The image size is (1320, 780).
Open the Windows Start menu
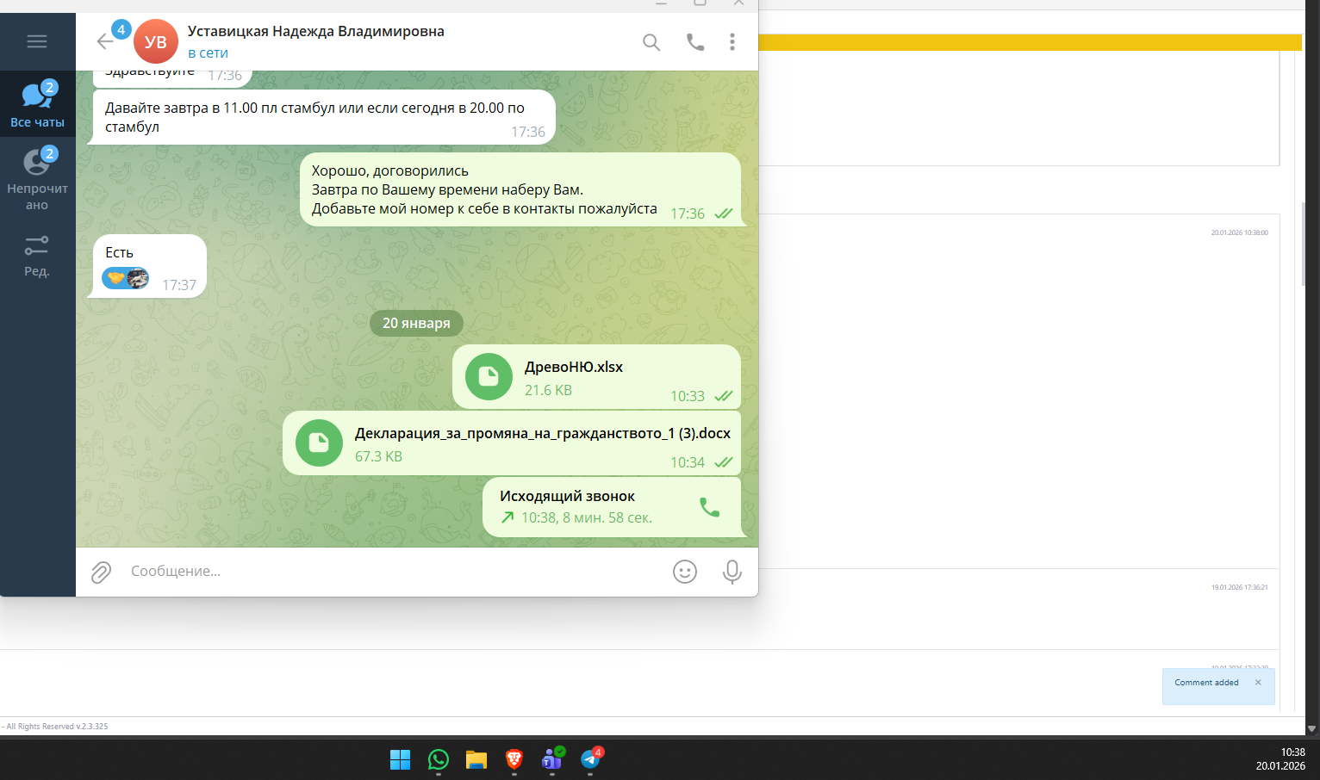coord(401,759)
